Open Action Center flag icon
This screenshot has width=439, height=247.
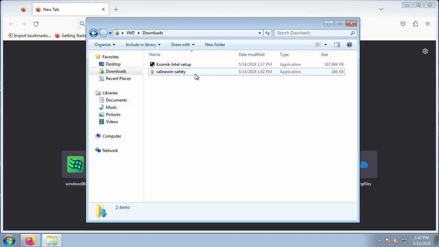(388, 241)
